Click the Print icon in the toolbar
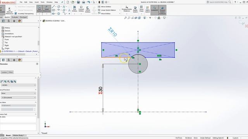 click(84, 2)
